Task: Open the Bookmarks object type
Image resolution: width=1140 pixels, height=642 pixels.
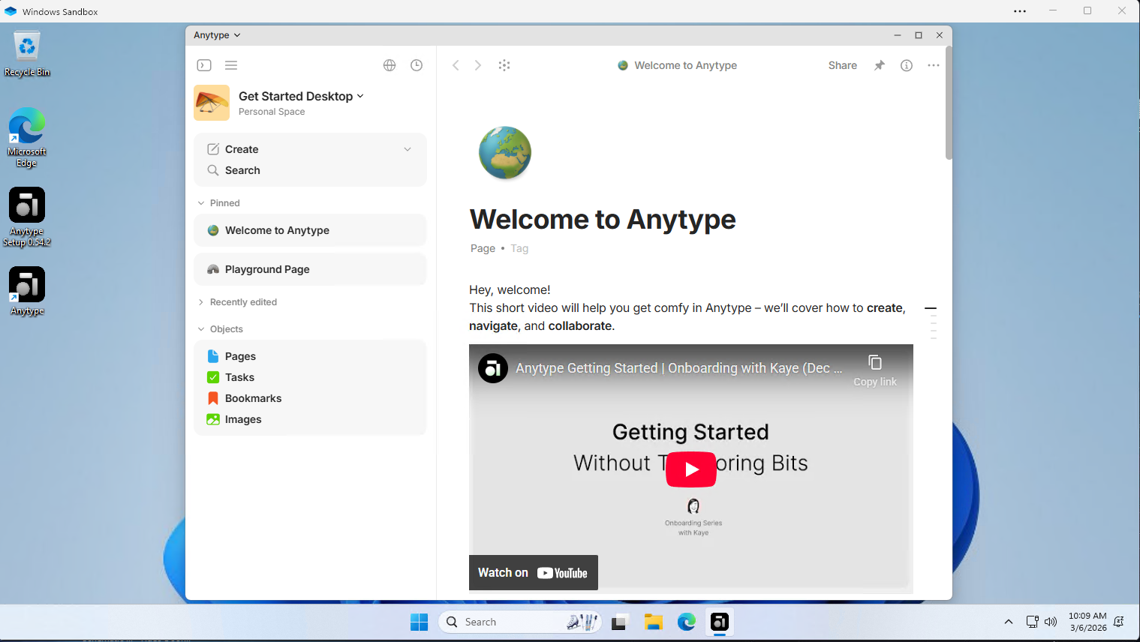Action: (x=310, y=398)
